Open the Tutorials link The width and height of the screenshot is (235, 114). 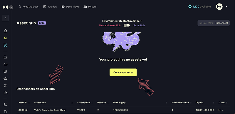coord(52,7)
